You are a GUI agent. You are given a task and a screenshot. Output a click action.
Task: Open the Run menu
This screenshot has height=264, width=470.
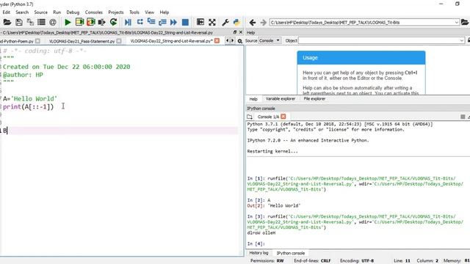tap(57, 12)
